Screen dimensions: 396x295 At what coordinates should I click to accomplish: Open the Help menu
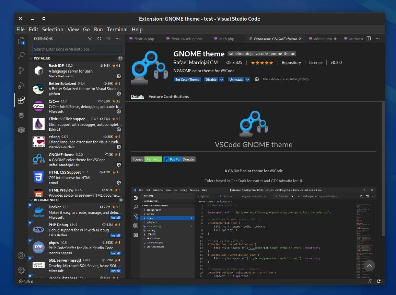pyautogui.click(x=137, y=29)
